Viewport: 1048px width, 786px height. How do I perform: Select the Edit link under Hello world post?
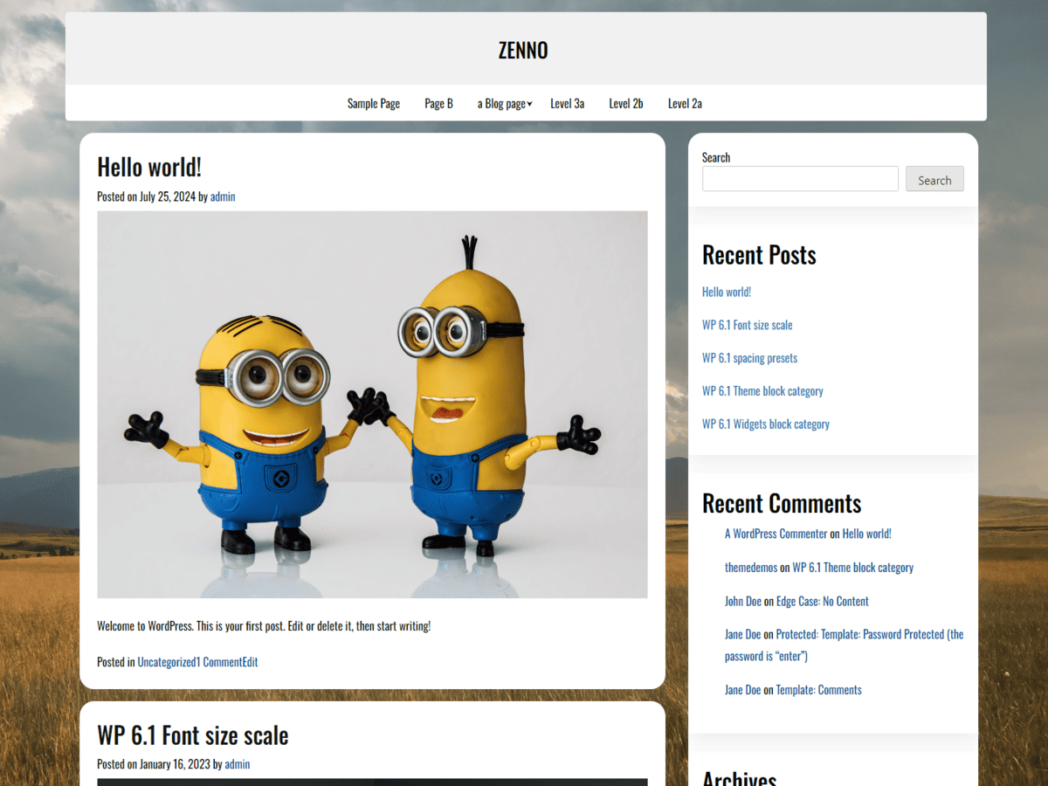coord(250,662)
